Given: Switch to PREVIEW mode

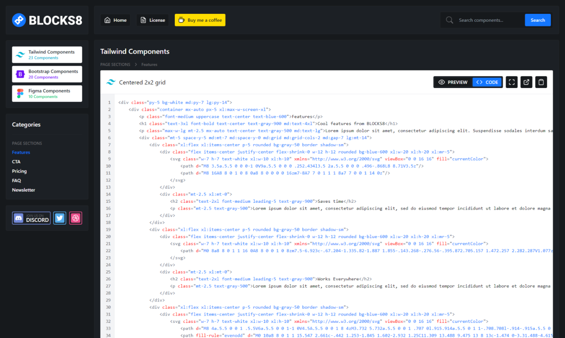Looking at the screenshot, I should point(454,82).
